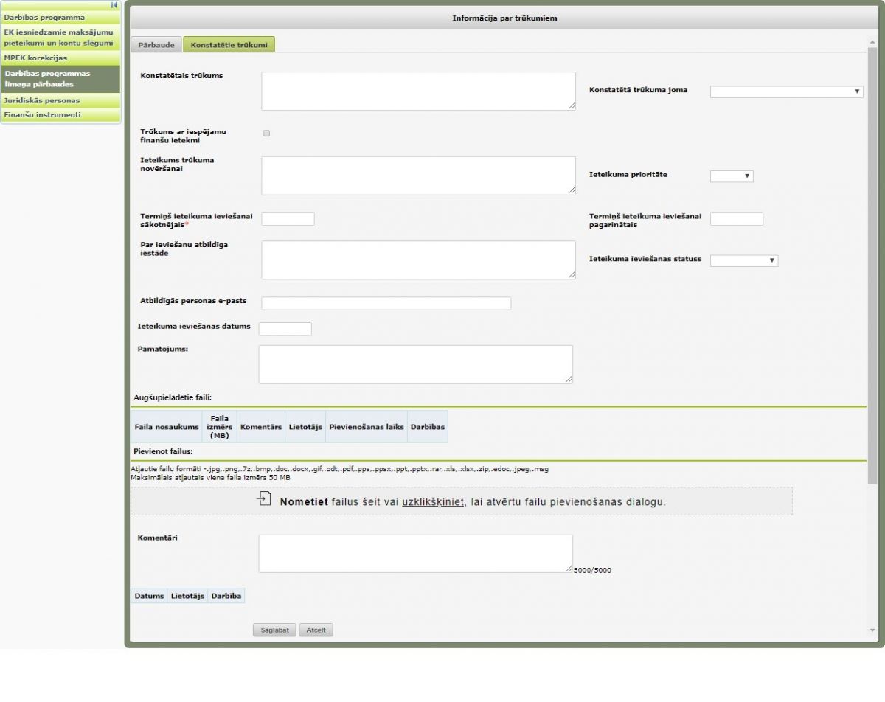Screen dimensions: 885x702
Task: Select 'Juridiskās personas' in sidebar
Action: coord(42,100)
